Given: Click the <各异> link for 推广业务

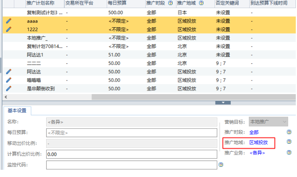Looking at the screenshot, I should pyautogui.click(x=257, y=153).
